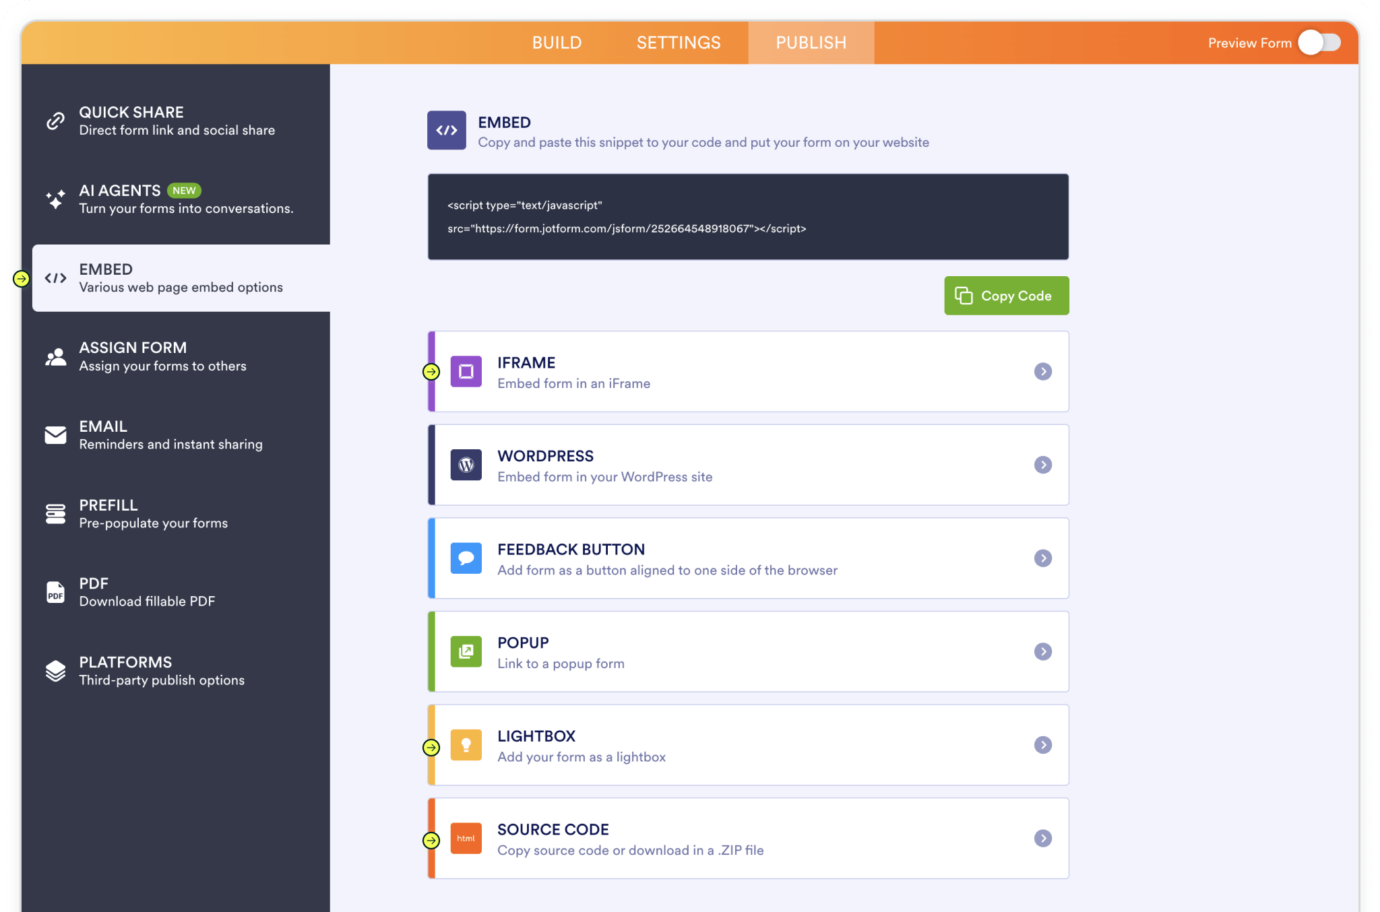Click the purple iFrame square icon
Screen dimensions: 1380x912
[466, 371]
